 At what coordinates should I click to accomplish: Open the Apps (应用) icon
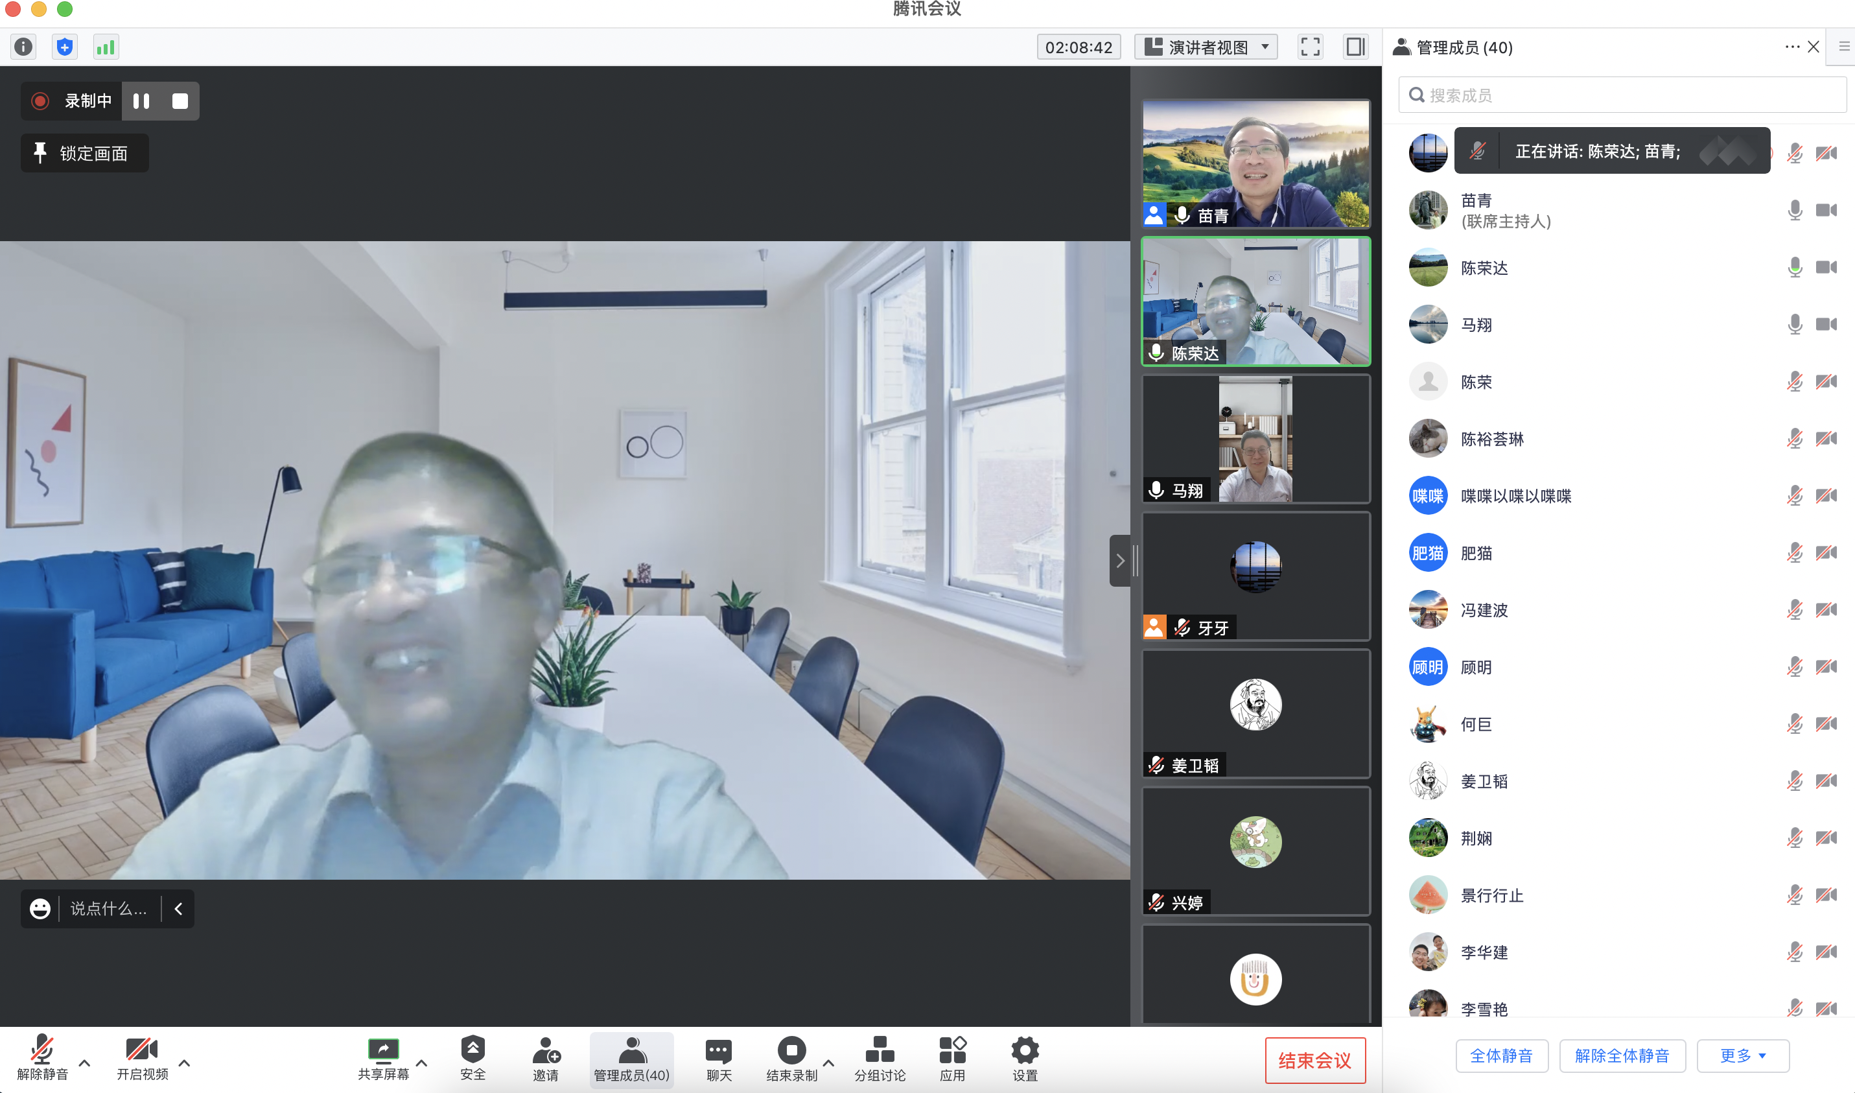tap(952, 1050)
